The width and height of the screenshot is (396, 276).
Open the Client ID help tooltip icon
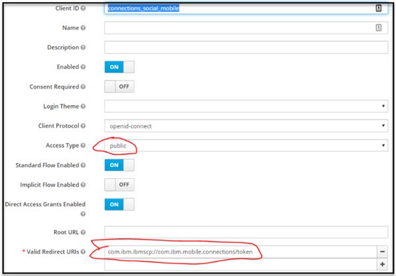(x=83, y=9)
